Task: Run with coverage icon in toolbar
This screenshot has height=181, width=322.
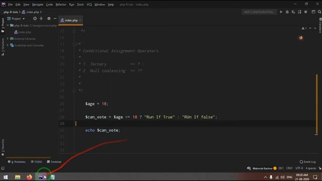Action: coord(293,12)
